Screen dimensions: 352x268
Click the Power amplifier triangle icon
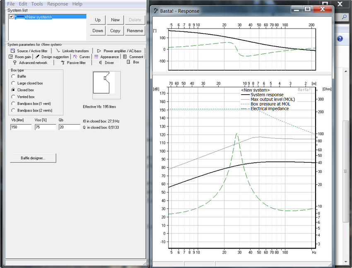tap(99, 51)
